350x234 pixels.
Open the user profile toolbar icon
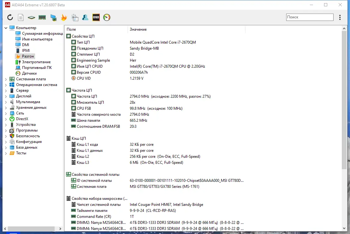85,17
